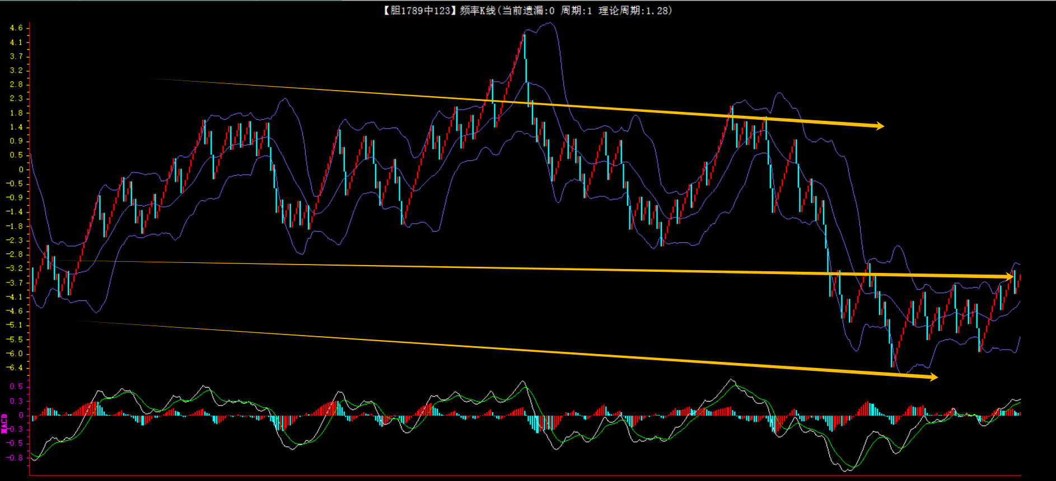Select the magenta MACD indicator label

tap(4, 423)
